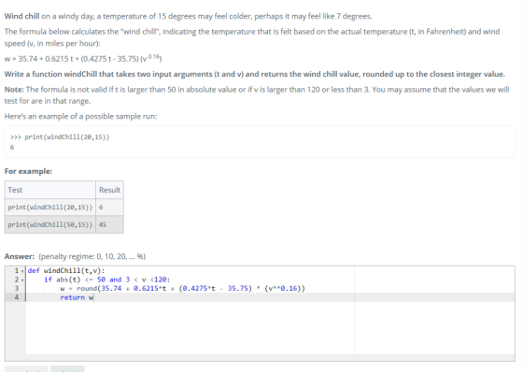Click the 'Result' column header

(109, 190)
